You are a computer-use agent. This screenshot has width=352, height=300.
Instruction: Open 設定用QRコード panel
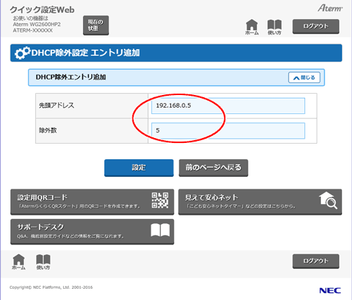click(92, 202)
